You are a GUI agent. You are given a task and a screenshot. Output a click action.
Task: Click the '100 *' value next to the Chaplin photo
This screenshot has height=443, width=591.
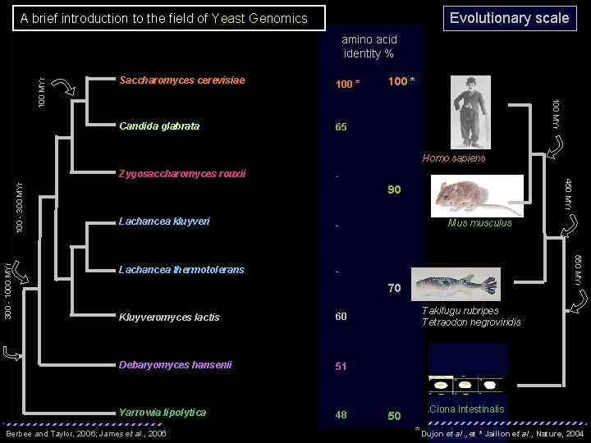[x=401, y=81]
